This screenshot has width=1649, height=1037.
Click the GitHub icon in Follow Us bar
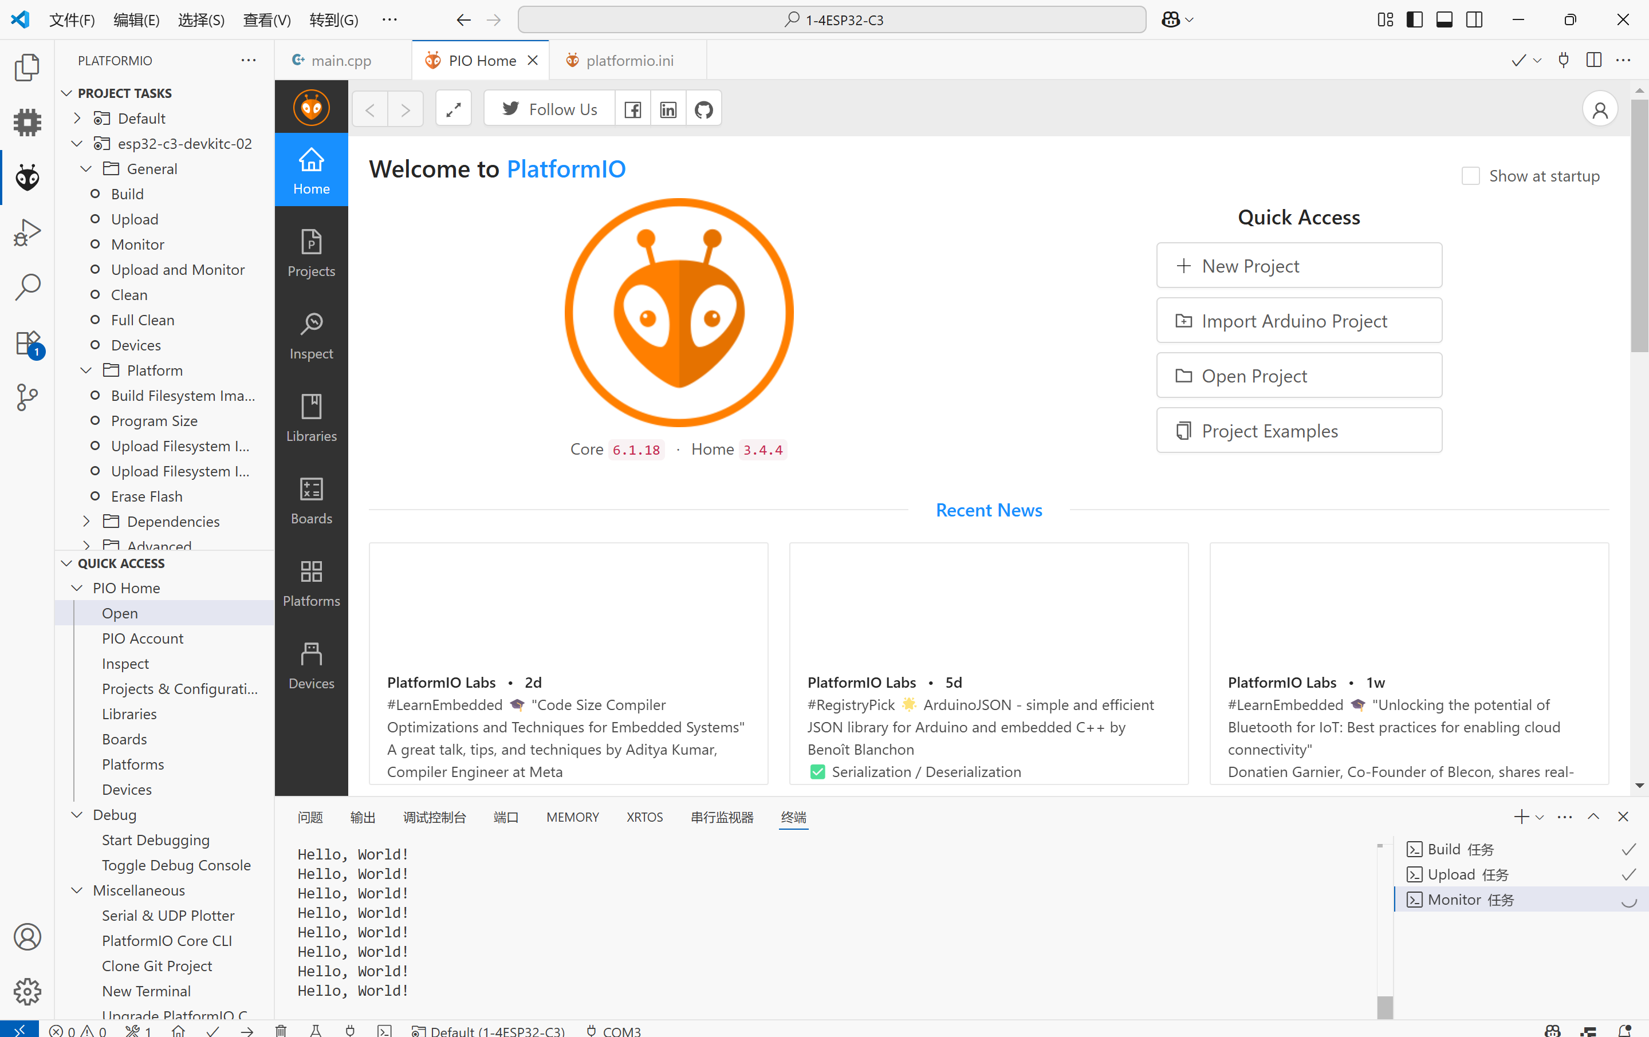703,109
